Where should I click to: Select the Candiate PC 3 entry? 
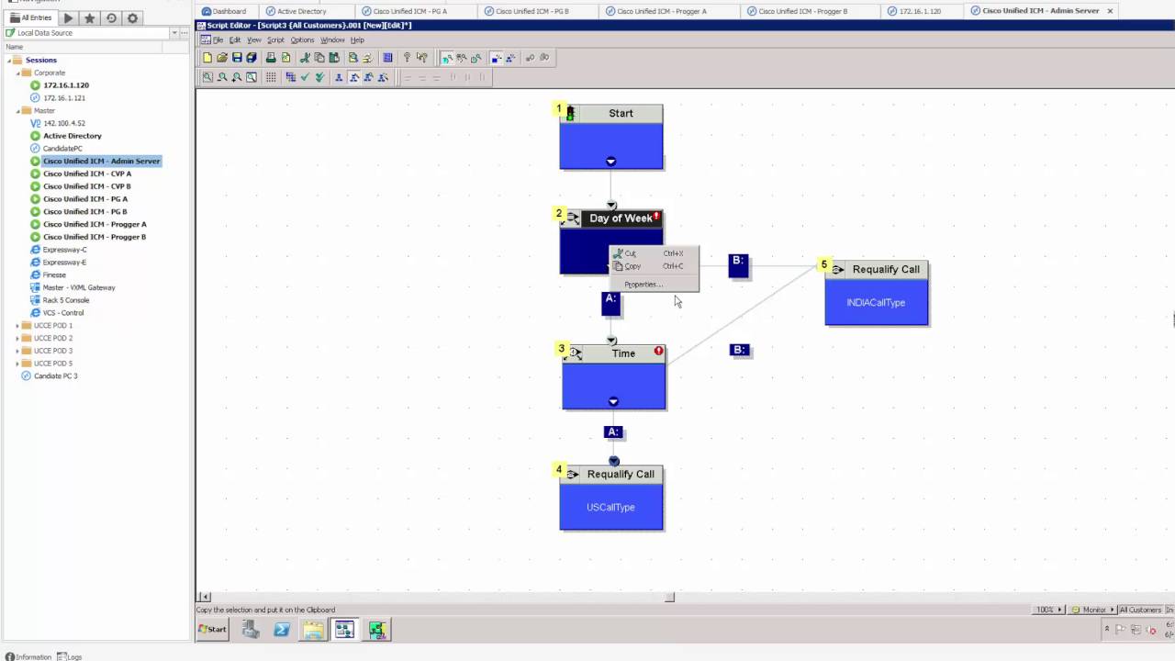55,375
